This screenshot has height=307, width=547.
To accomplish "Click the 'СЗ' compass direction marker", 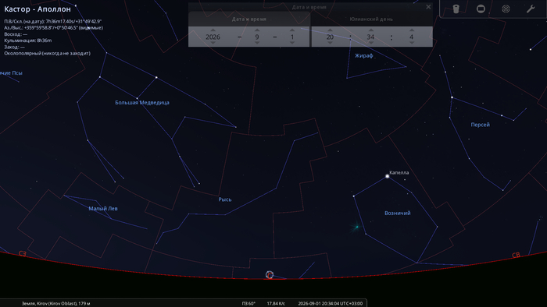I will tap(23, 254).
